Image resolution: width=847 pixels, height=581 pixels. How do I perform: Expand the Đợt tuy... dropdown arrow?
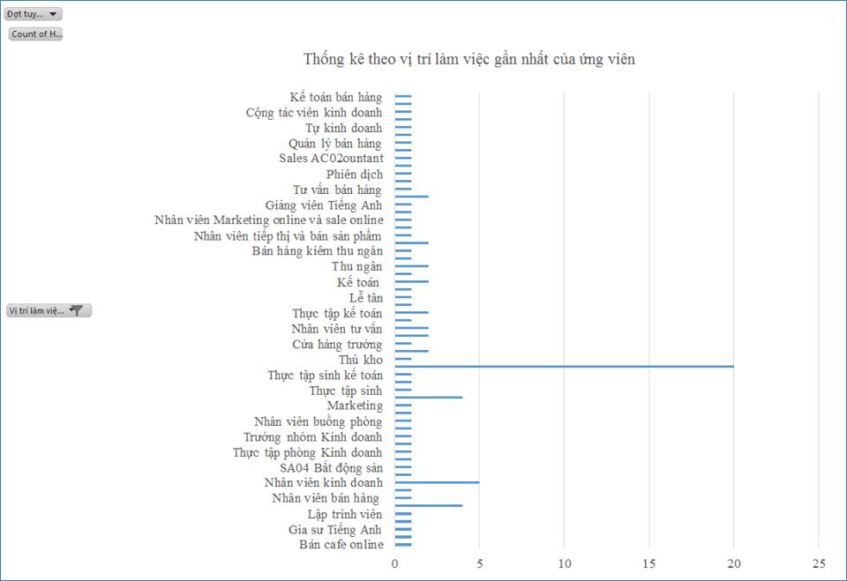54,14
